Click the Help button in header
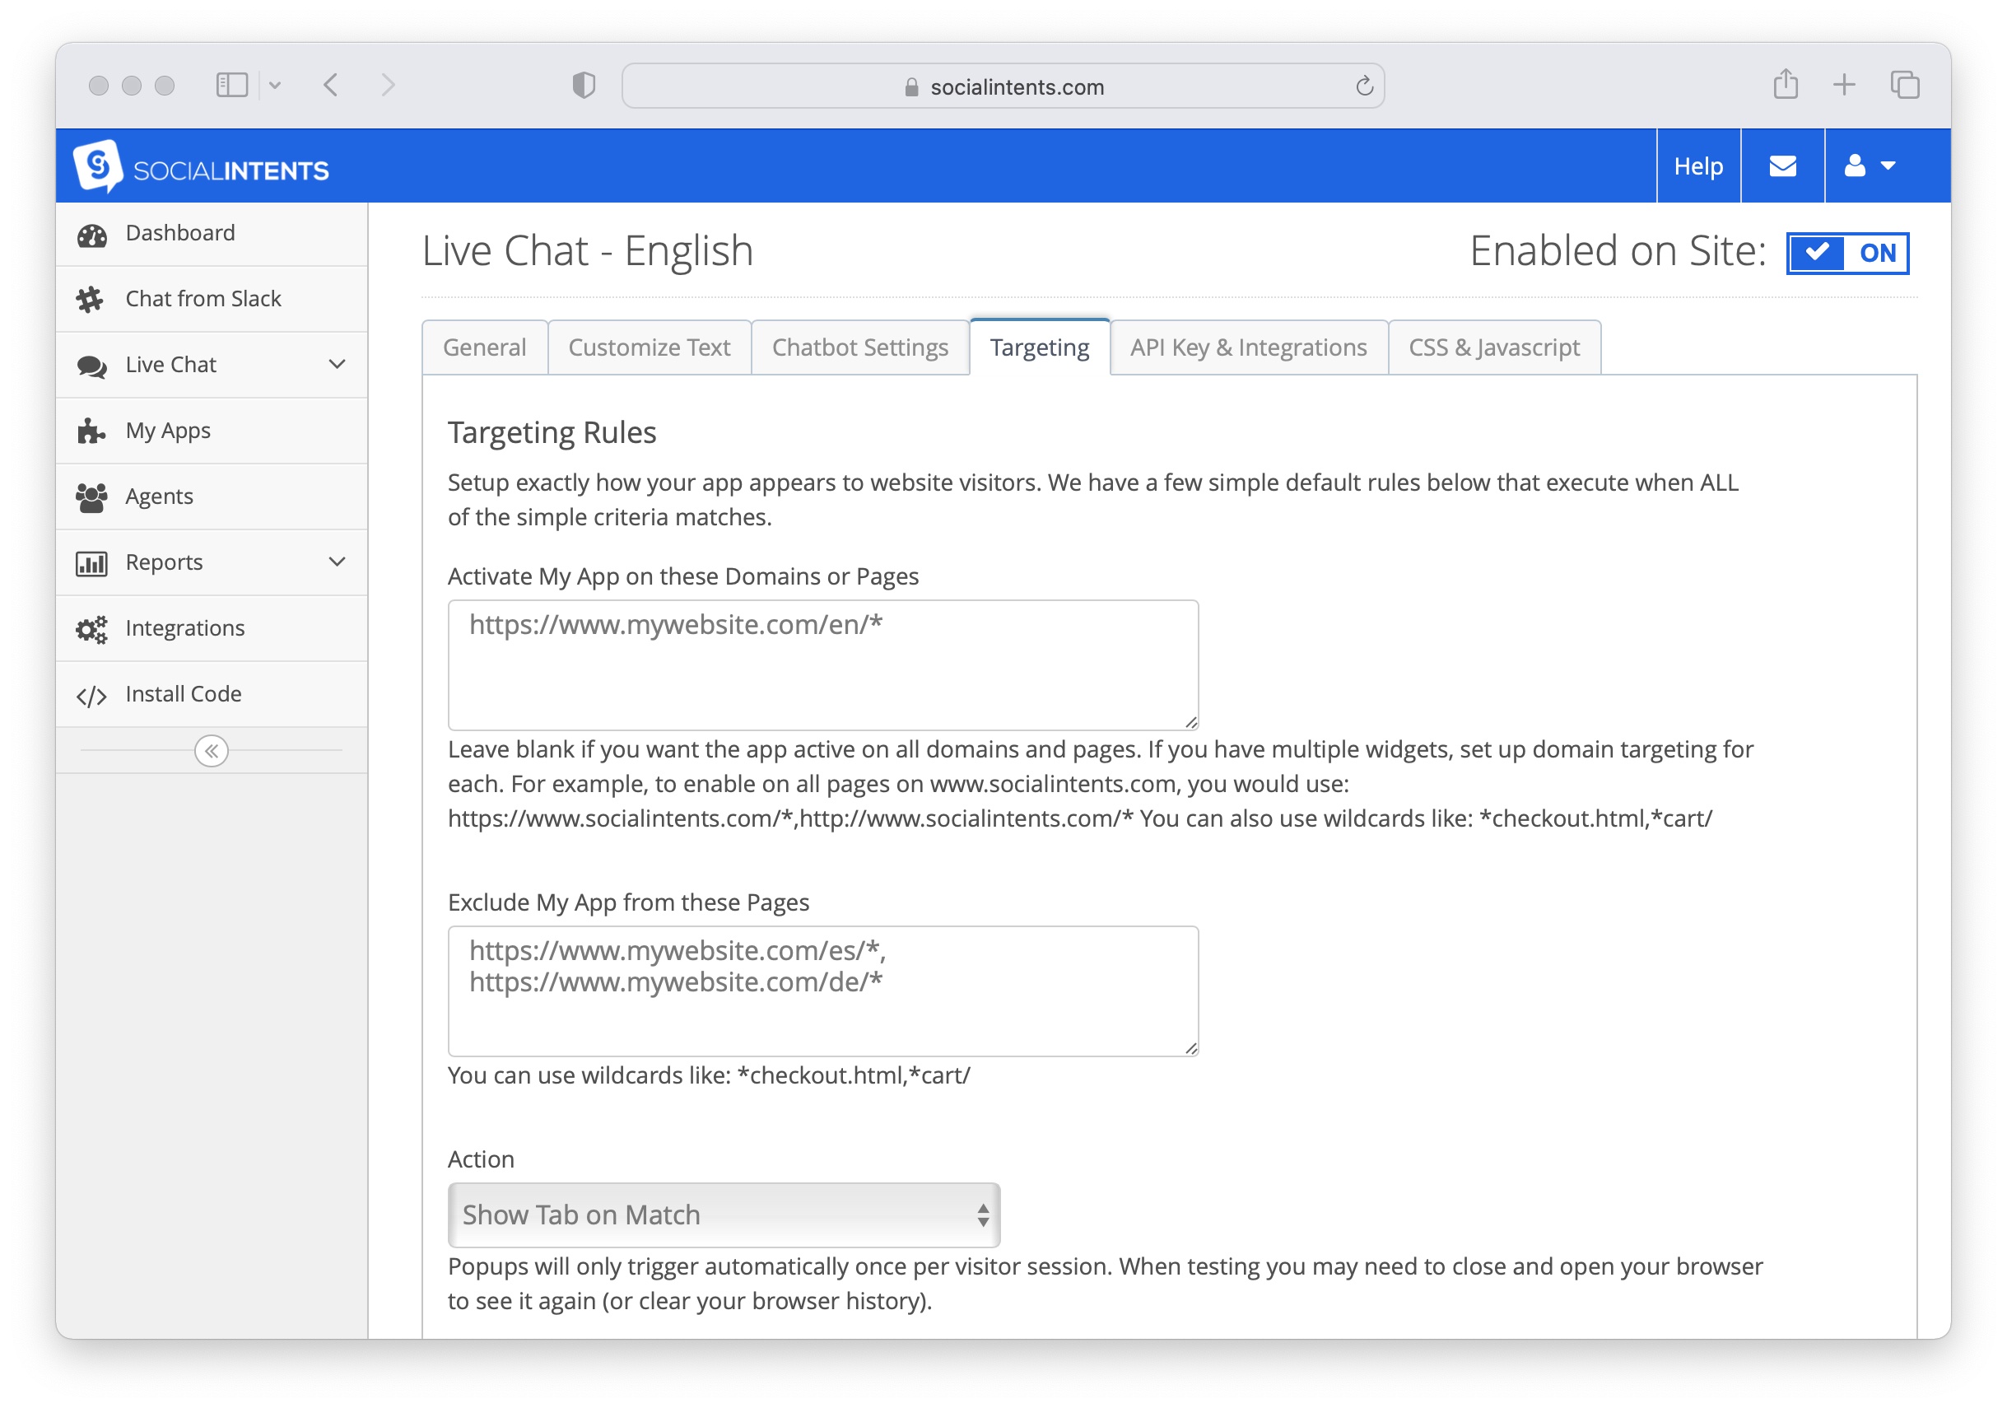The height and width of the screenshot is (1408, 2007). (x=1697, y=166)
